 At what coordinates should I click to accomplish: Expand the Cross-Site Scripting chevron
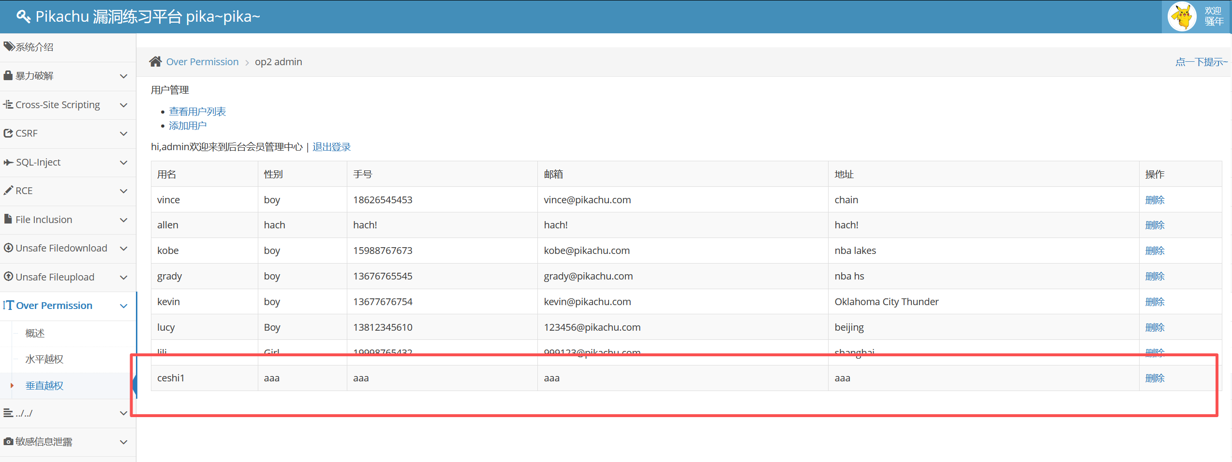coord(124,105)
